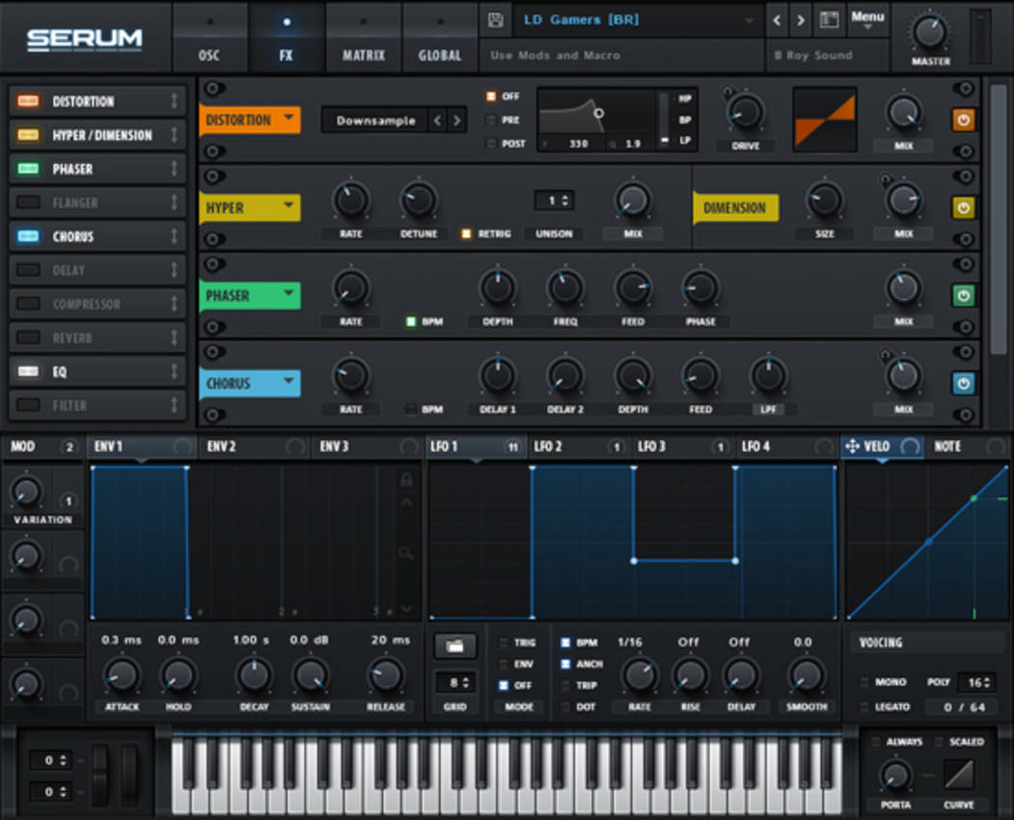Click EQ rack enable LED
This screenshot has height=820, width=1014.
[x=28, y=371]
